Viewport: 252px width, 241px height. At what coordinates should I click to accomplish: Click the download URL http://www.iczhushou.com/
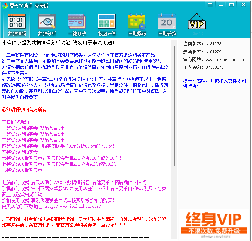[72, 206]
